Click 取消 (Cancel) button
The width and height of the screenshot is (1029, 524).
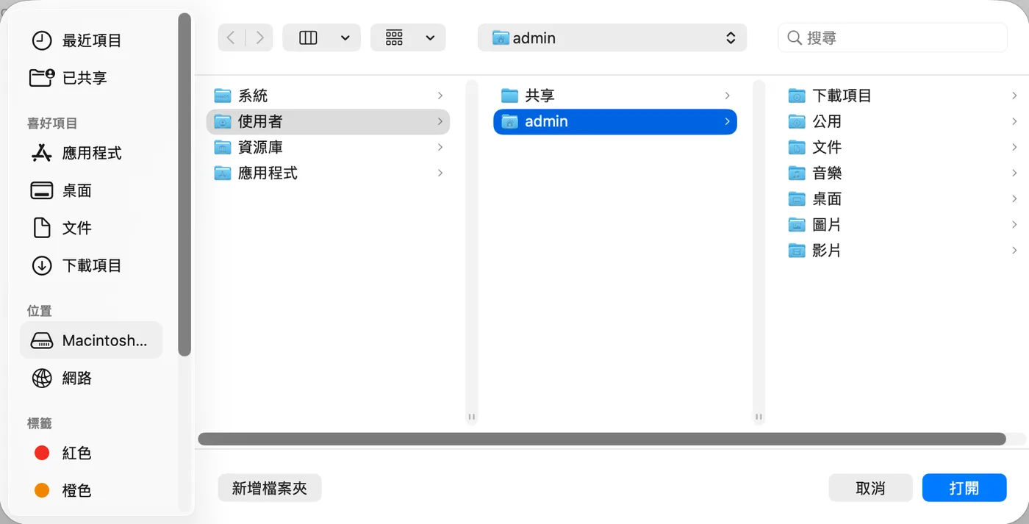coord(870,488)
